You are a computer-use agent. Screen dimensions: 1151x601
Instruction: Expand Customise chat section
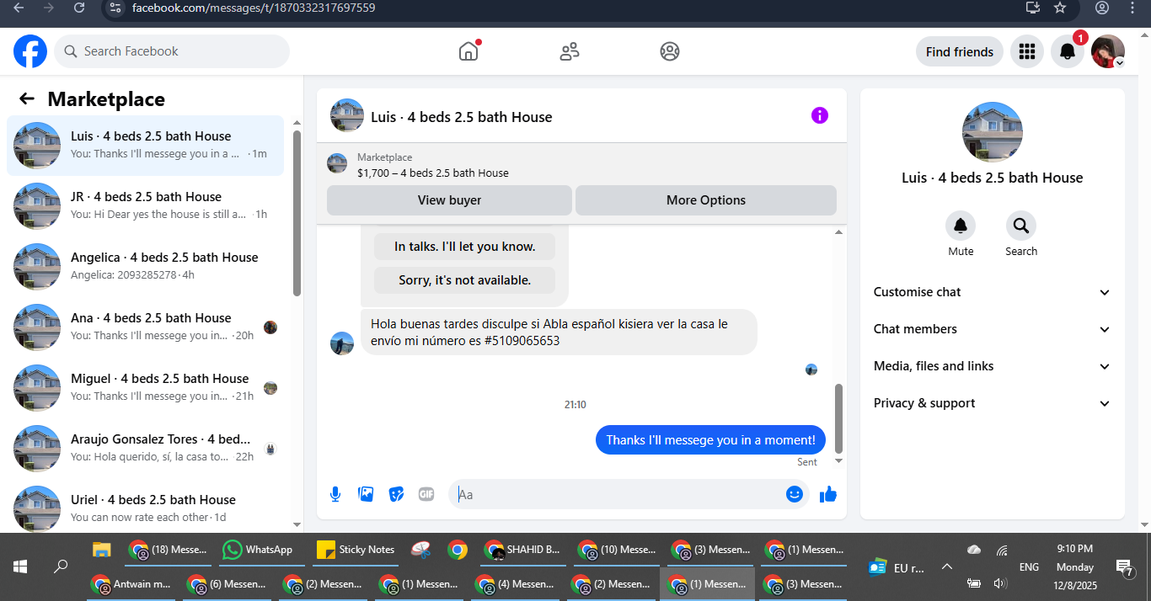(x=993, y=292)
